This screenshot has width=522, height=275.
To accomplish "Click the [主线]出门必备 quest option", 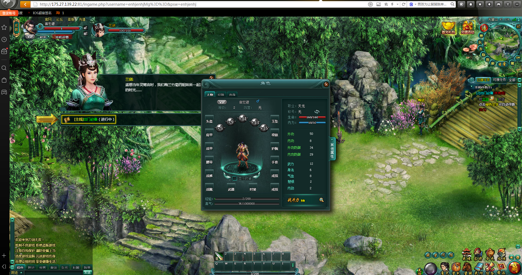I will coord(89,119).
